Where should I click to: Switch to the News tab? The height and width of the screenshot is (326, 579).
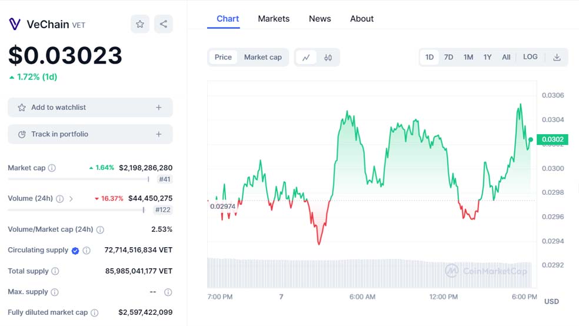pyautogui.click(x=320, y=19)
